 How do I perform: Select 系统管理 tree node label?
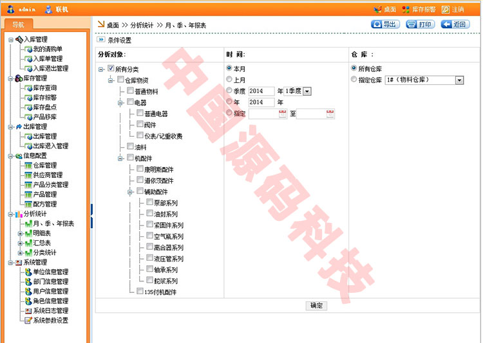35,263
